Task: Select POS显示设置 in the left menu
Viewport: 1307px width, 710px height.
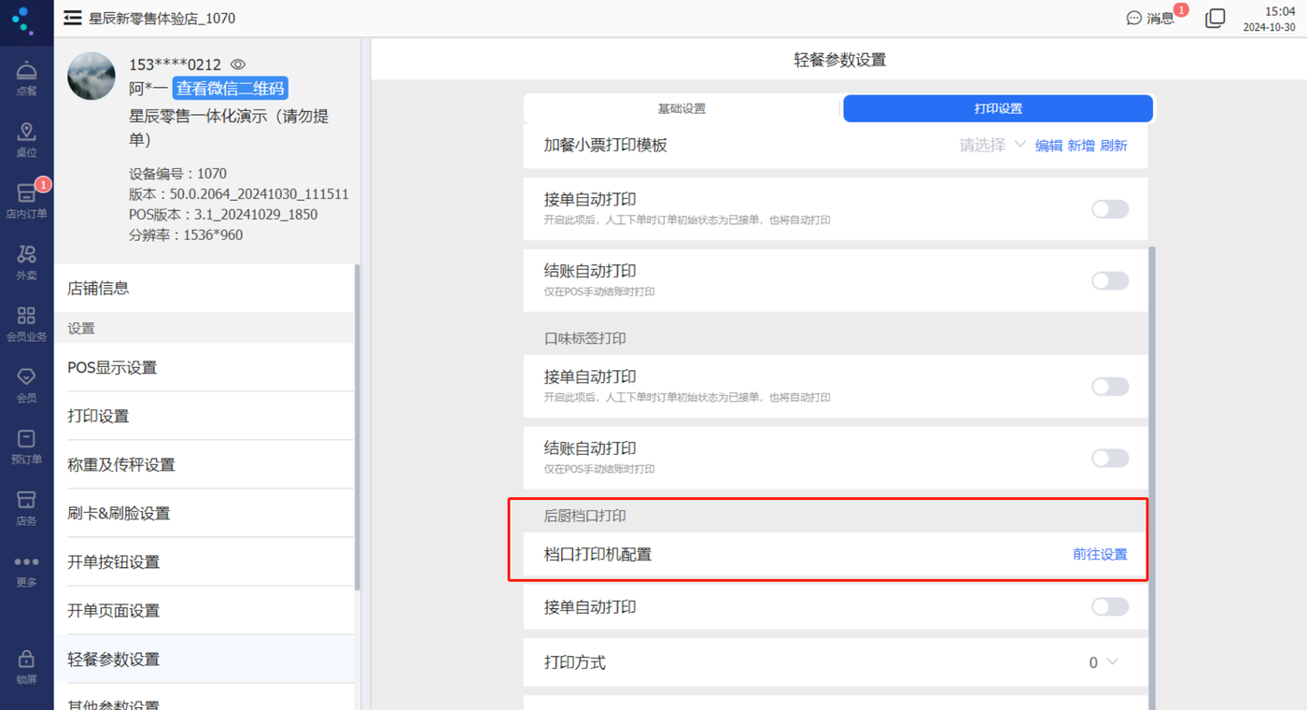Action: coord(204,367)
